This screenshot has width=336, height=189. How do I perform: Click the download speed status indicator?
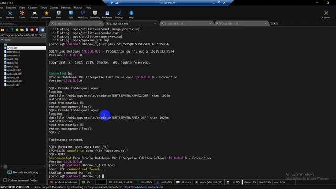[164, 182]
